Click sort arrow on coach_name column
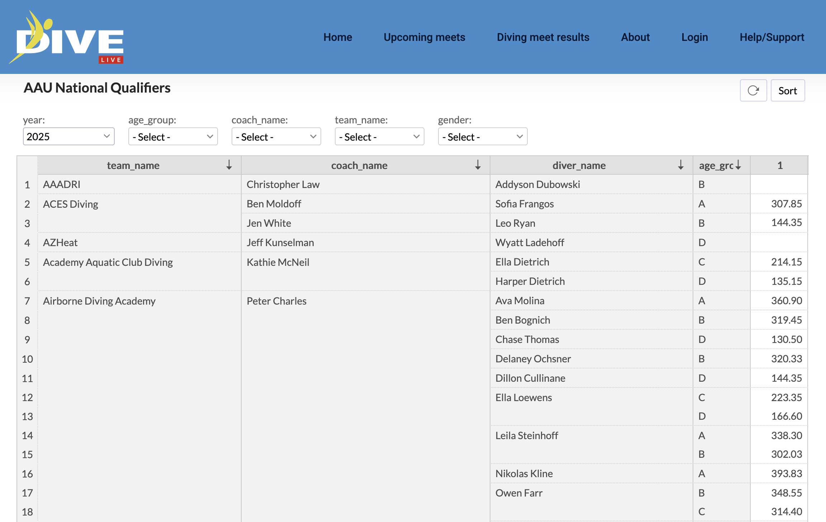Screen dimensions: 826x522 pyautogui.click(x=478, y=165)
